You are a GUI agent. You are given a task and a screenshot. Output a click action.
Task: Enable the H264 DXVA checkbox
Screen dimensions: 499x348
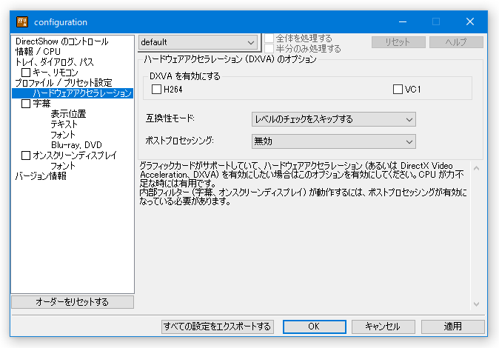pos(156,89)
